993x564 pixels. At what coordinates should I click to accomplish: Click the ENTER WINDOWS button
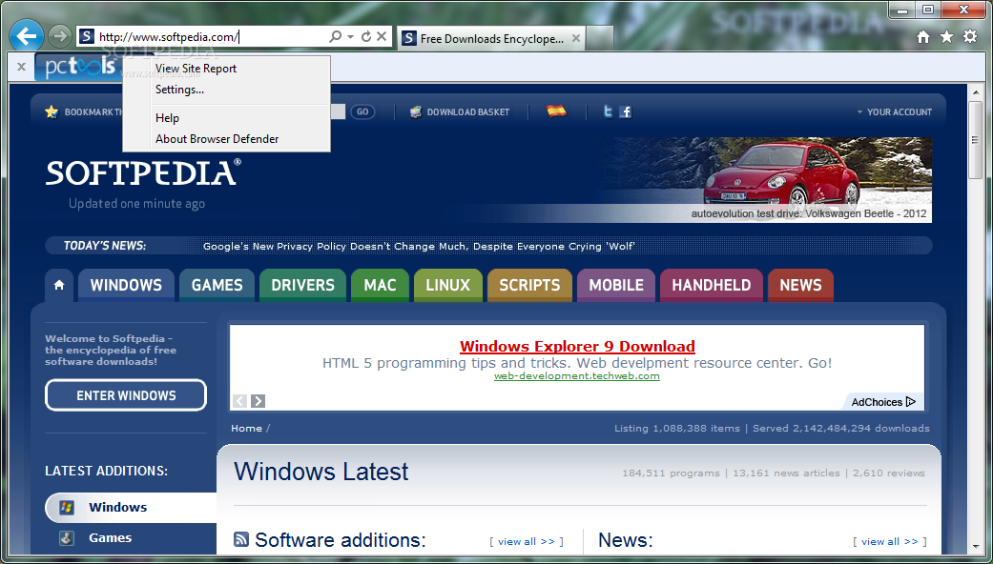point(126,395)
